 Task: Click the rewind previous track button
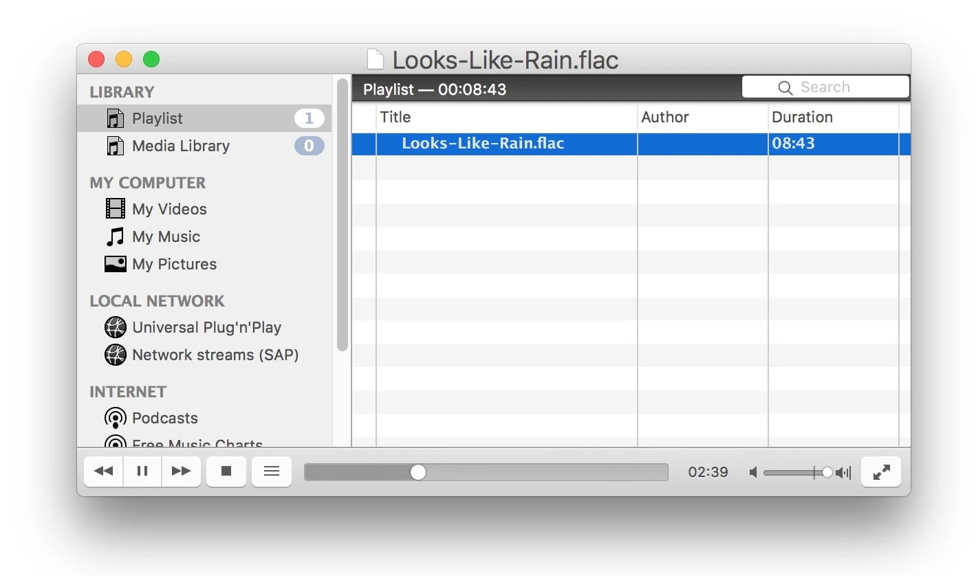coord(103,472)
